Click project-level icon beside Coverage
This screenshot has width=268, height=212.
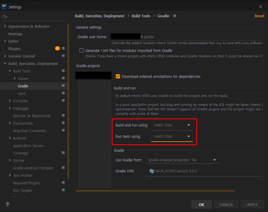coord(63,153)
